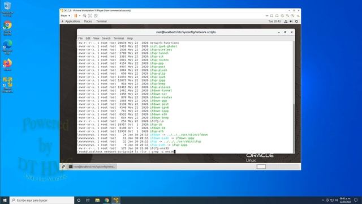Open the terminal Search menu

(x=106, y=38)
